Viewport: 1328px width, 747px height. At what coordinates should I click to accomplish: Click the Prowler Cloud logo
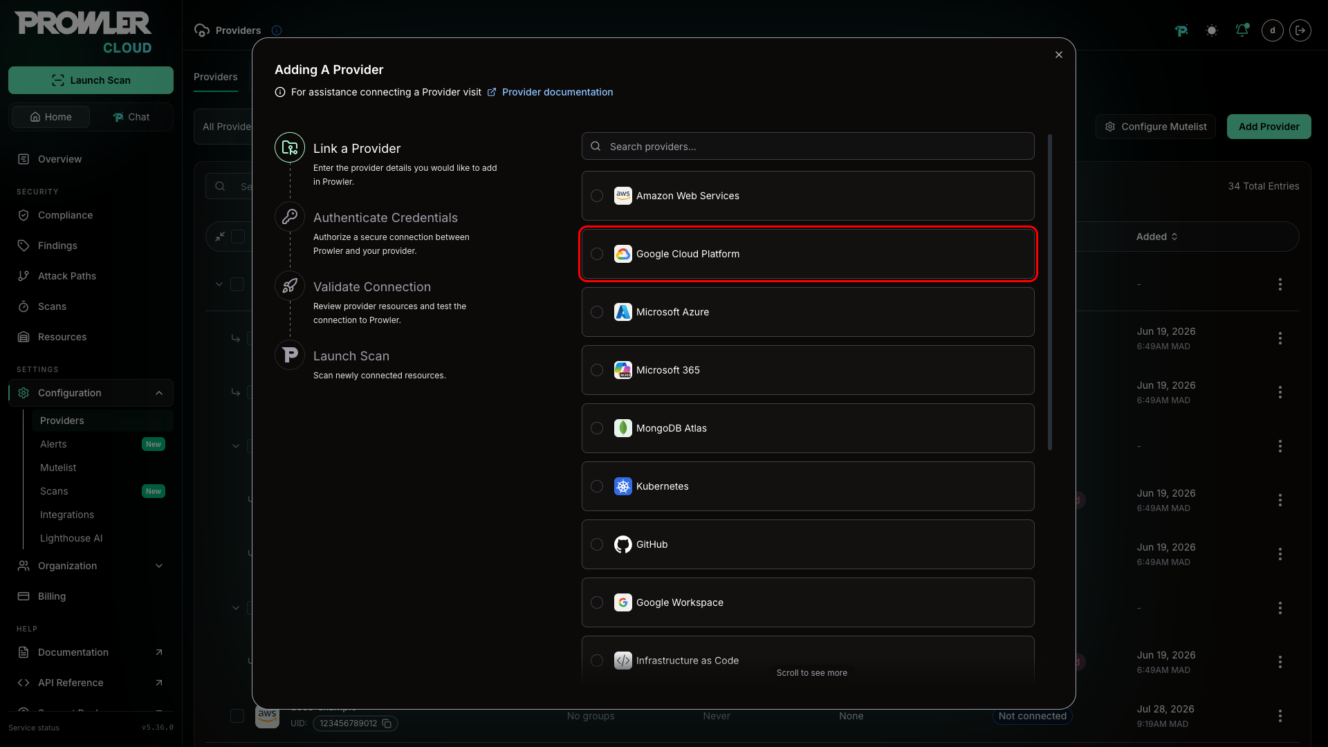point(83,33)
